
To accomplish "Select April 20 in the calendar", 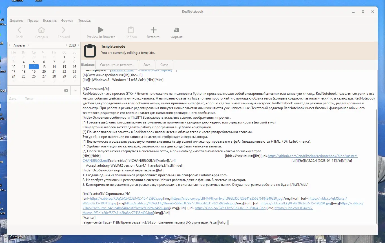I will [x=44, y=72].
